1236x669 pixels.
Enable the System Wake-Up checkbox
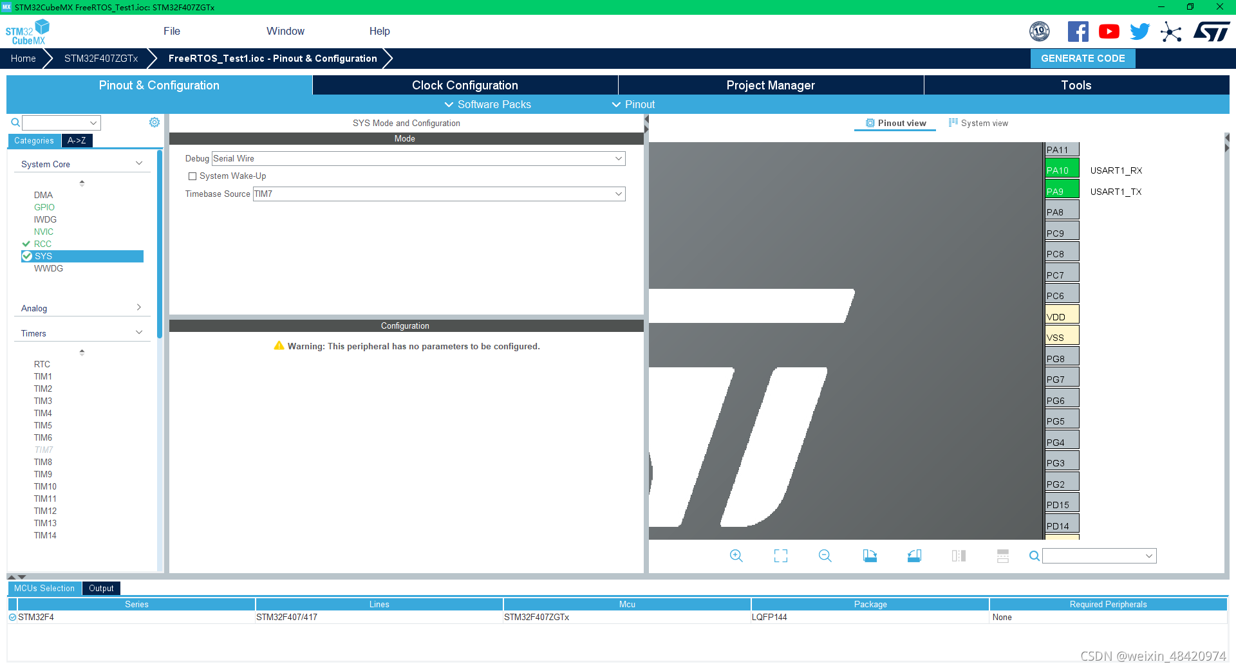pos(192,176)
